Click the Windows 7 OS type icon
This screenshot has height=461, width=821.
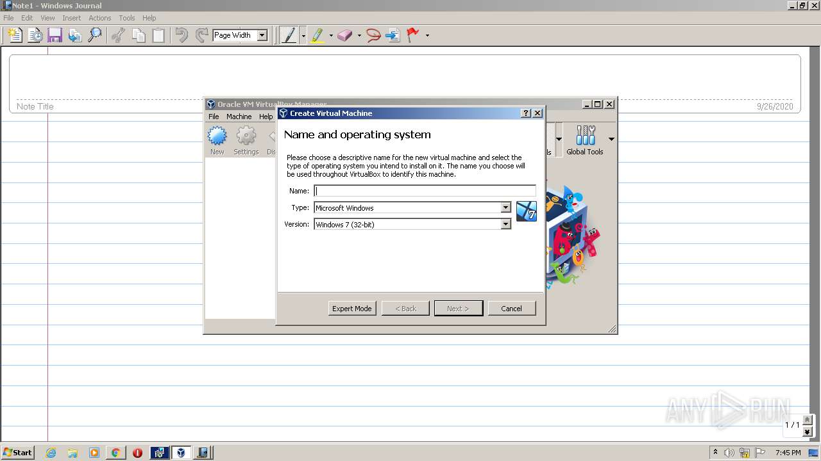pyautogui.click(x=527, y=211)
